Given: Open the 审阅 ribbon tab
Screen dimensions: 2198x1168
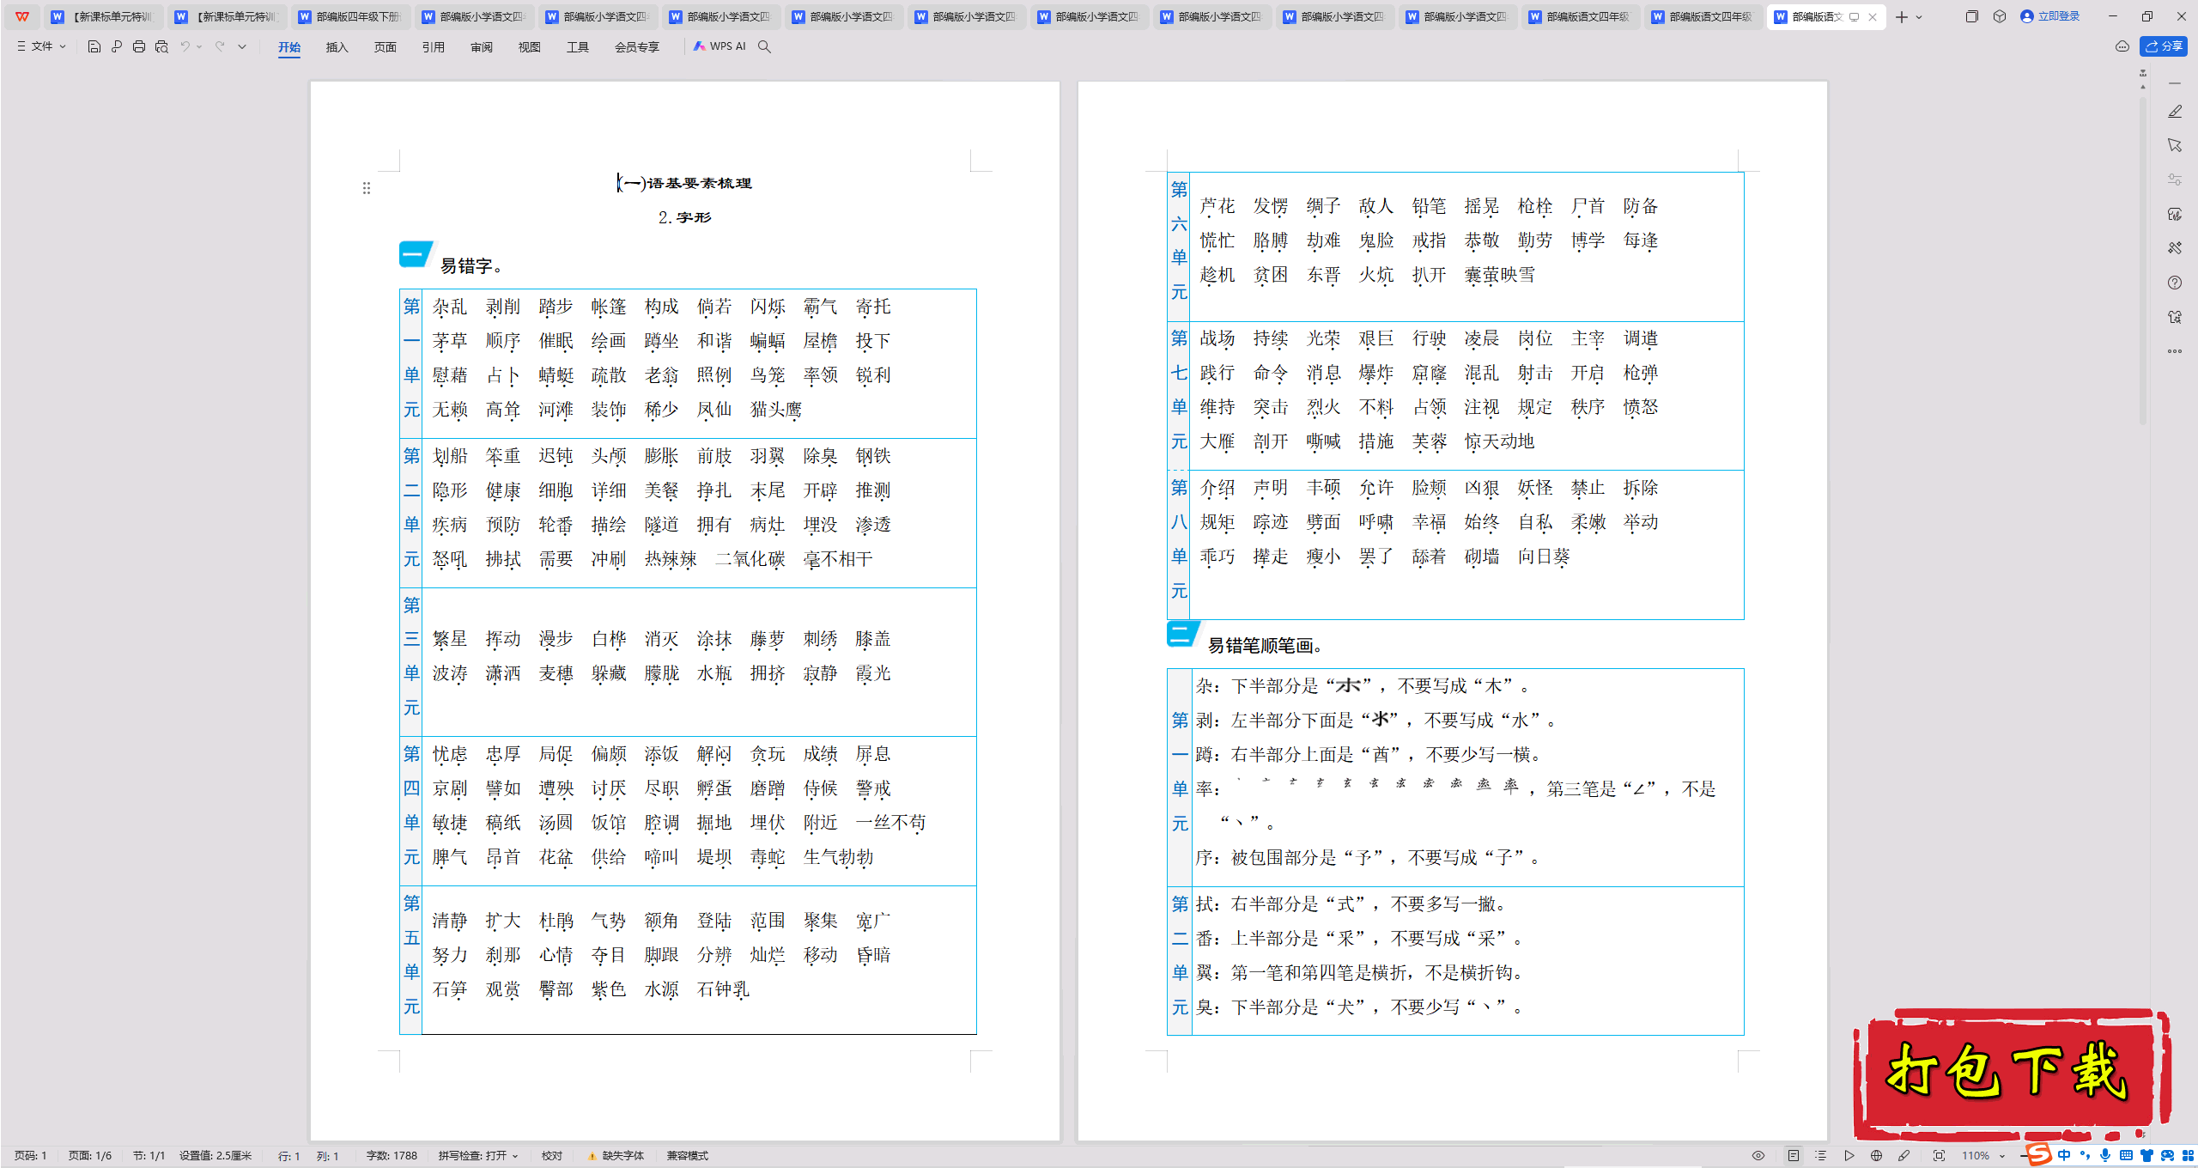Looking at the screenshot, I should 482,47.
